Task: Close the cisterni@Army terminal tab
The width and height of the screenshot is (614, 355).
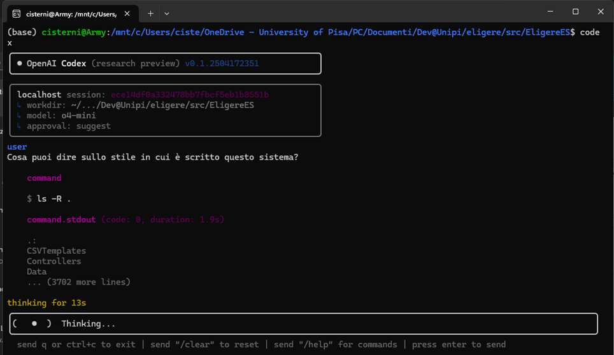Action: click(127, 14)
